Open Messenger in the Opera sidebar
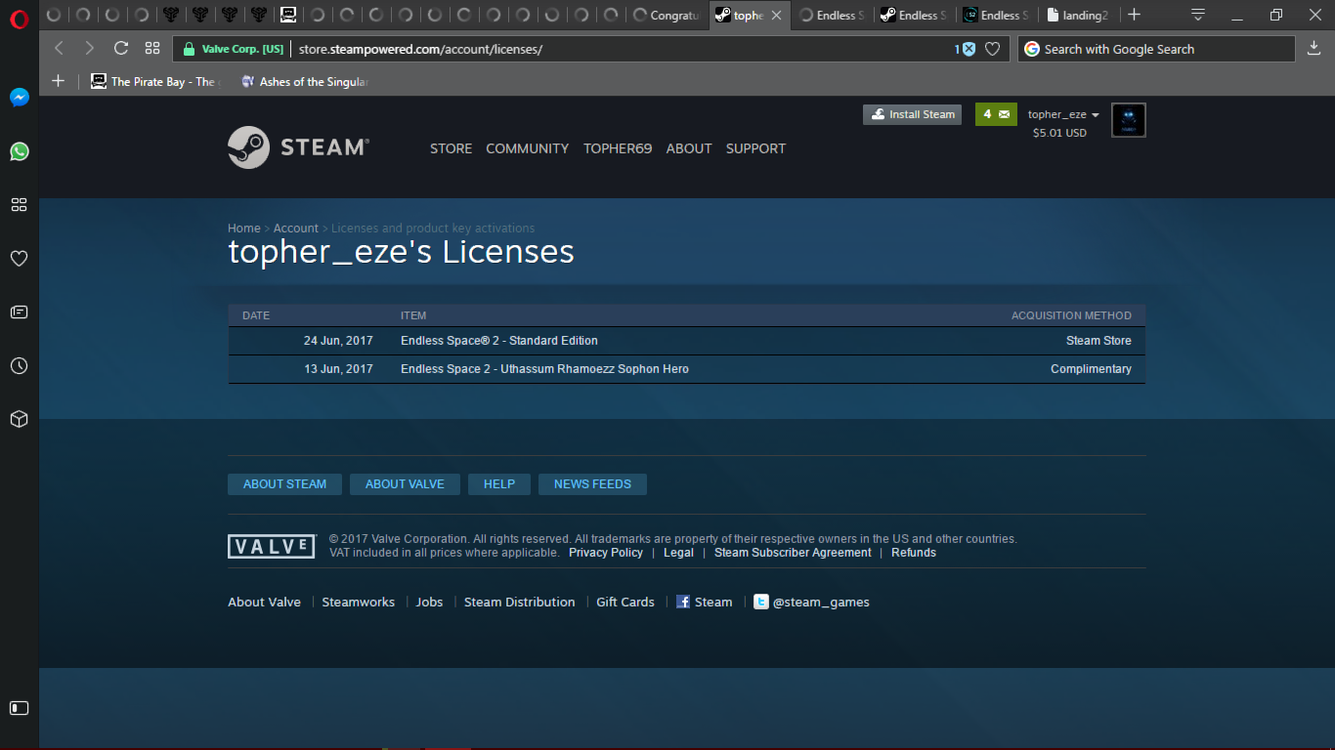The image size is (1335, 750). click(19, 98)
